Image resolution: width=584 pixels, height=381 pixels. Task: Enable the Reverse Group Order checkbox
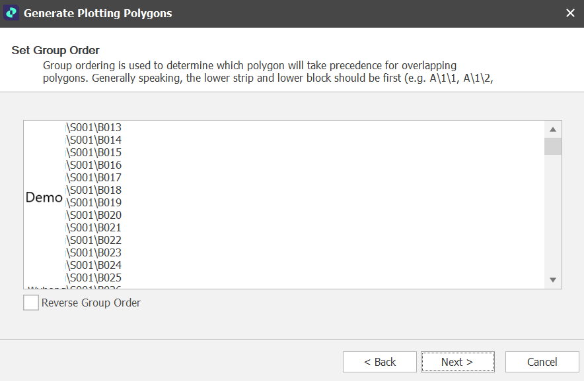(x=31, y=303)
